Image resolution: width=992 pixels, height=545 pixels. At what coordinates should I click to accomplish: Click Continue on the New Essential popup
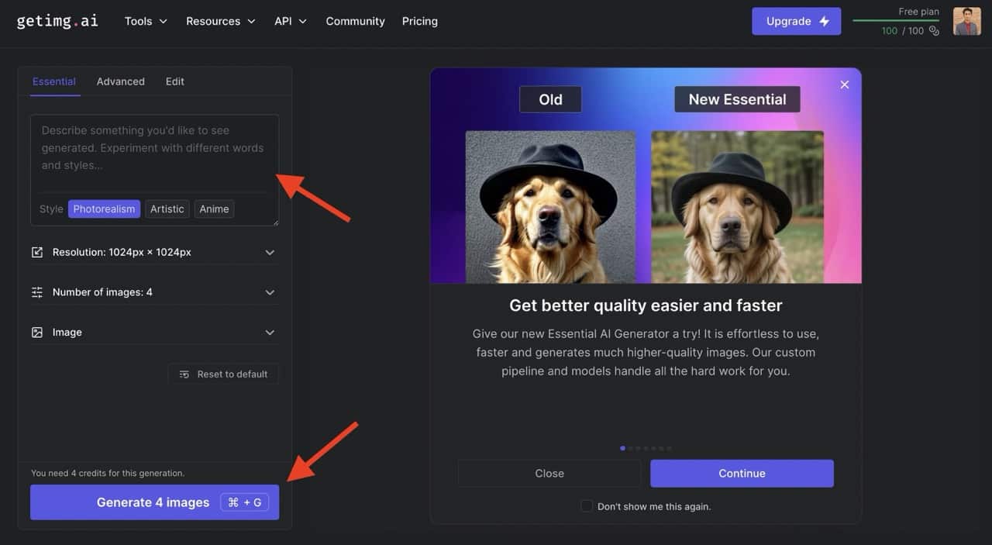[x=741, y=473]
